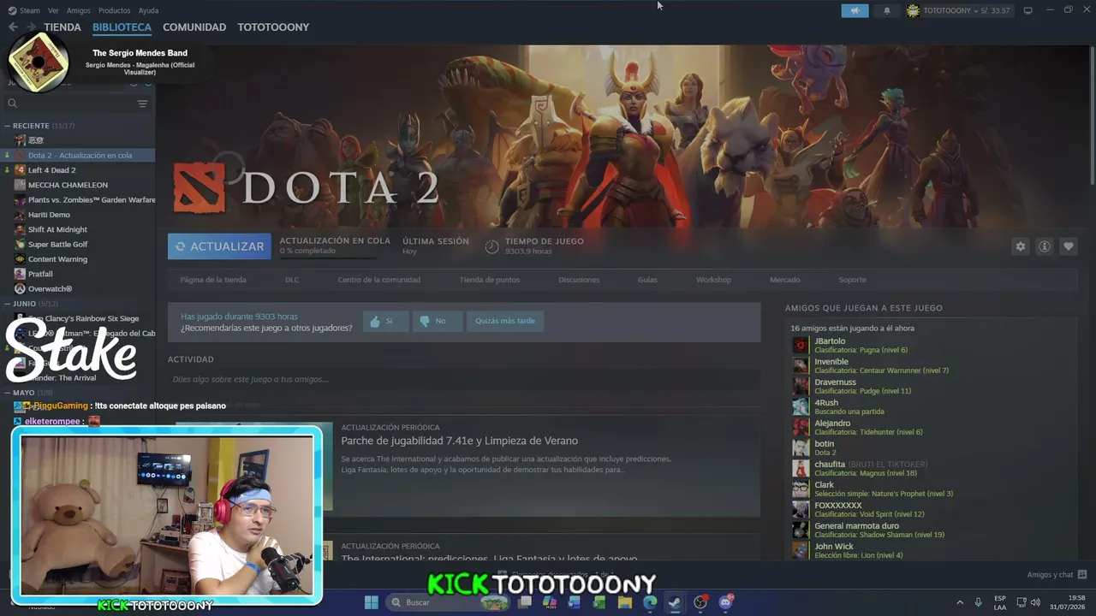Open File Explorer from the taskbar
The width and height of the screenshot is (1096, 616).
click(x=625, y=602)
